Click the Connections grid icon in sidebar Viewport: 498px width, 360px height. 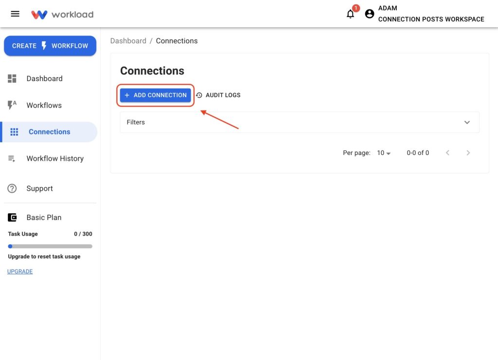pyautogui.click(x=14, y=132)
